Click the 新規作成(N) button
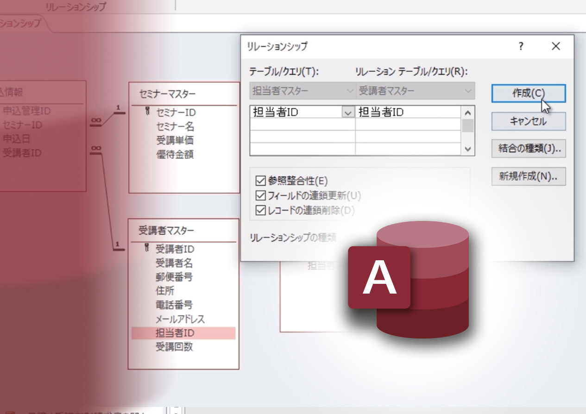Image resolution: width=586 pixels, height=414 pixels. coord(528,176)
